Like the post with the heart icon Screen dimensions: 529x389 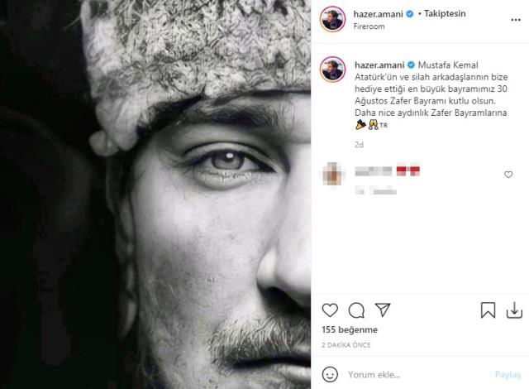(x=330, y=310)
